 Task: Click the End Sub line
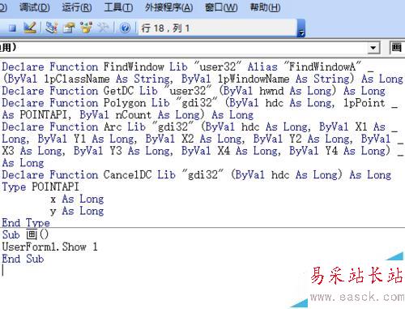coord(23,259)
